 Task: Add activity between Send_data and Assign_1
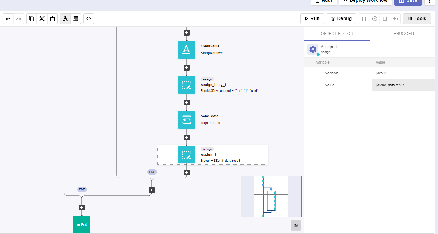pyautogui.click(x=187, y=138)
